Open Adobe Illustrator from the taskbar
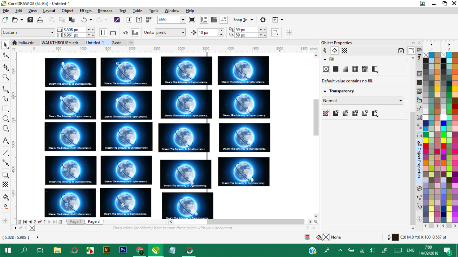Image resolution: width=458 pixels, height=257 pixels. [x=107, y=250]
